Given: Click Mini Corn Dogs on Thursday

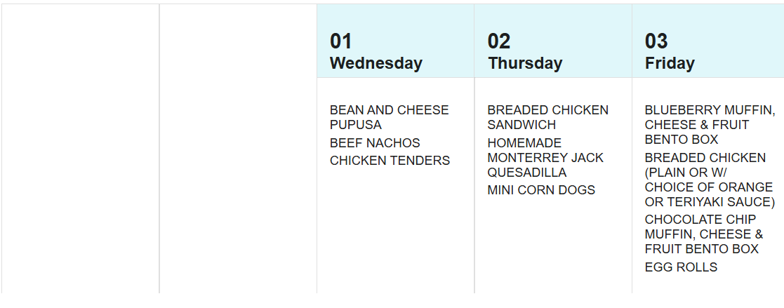Looking at the screenshot, I should (541, 190).
